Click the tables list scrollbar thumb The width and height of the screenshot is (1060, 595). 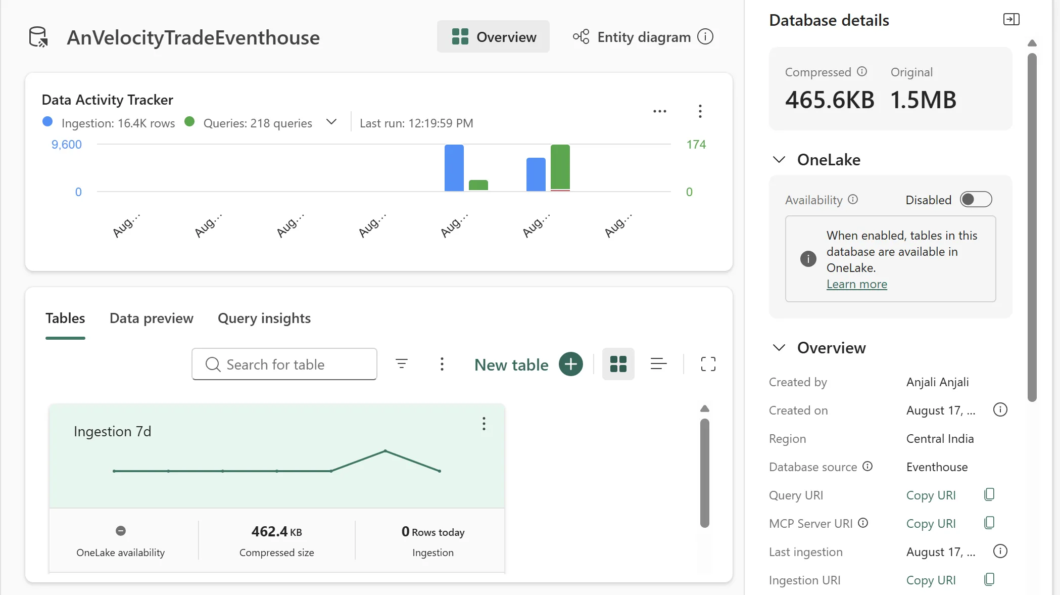coord(705,473)
